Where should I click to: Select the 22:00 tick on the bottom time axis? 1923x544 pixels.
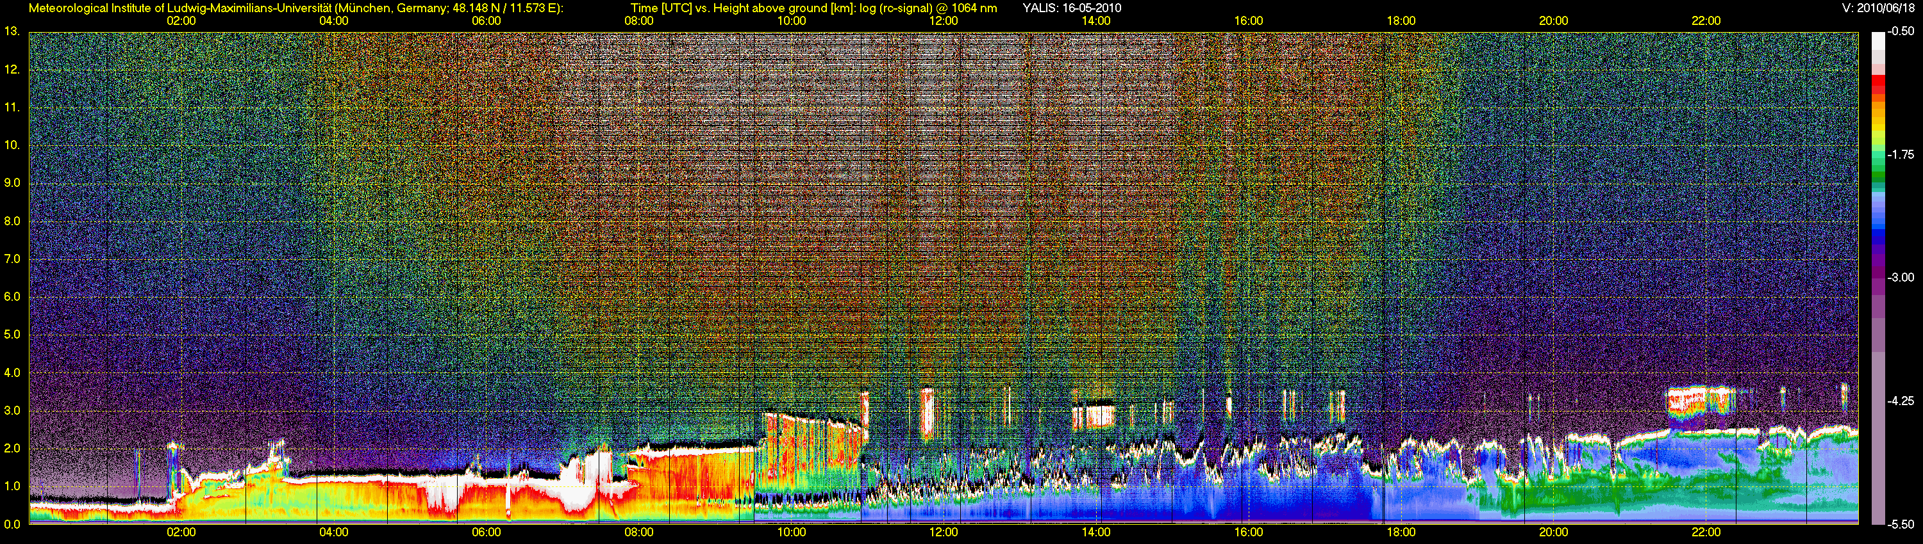pyautogui.click(x=1706, y=532)
